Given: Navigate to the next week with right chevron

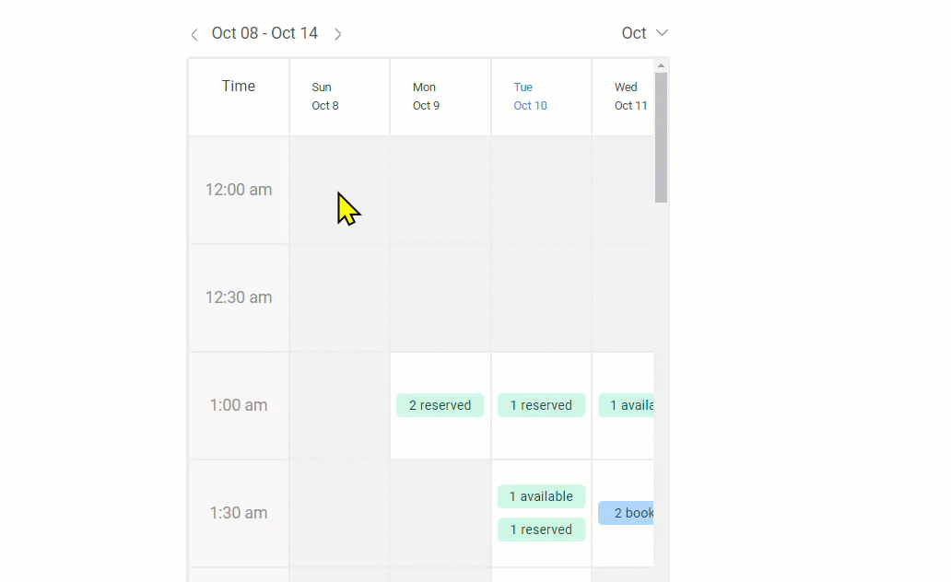Looking at the screenshot, I should point(337,33).
